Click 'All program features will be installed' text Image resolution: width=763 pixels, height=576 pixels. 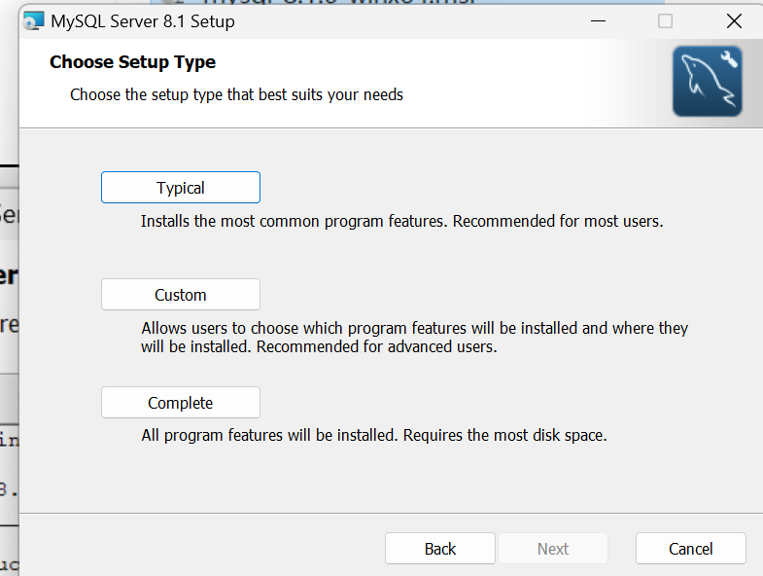click(373, 435)
